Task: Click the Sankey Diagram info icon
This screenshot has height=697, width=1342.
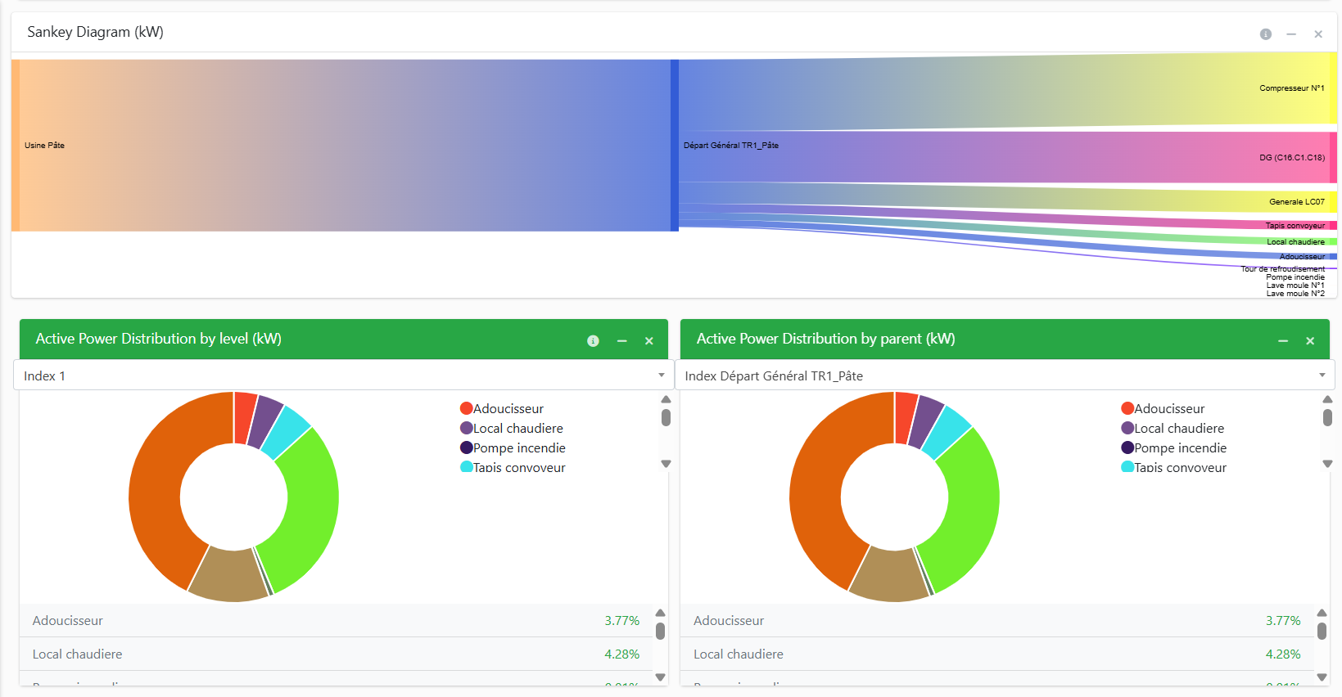Action: [x=1265, y=34]
